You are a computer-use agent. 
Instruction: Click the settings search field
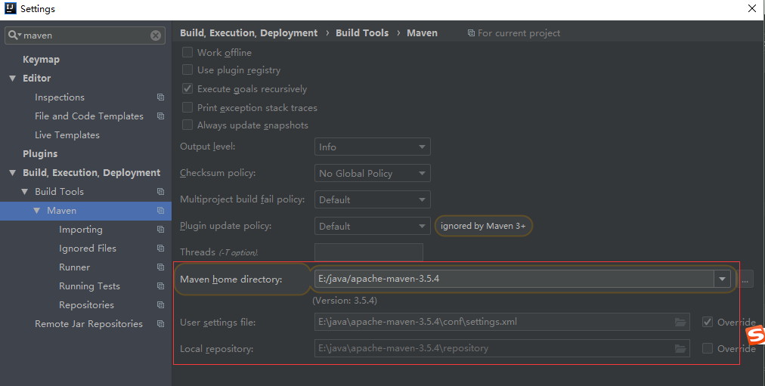tap(86, 35)
